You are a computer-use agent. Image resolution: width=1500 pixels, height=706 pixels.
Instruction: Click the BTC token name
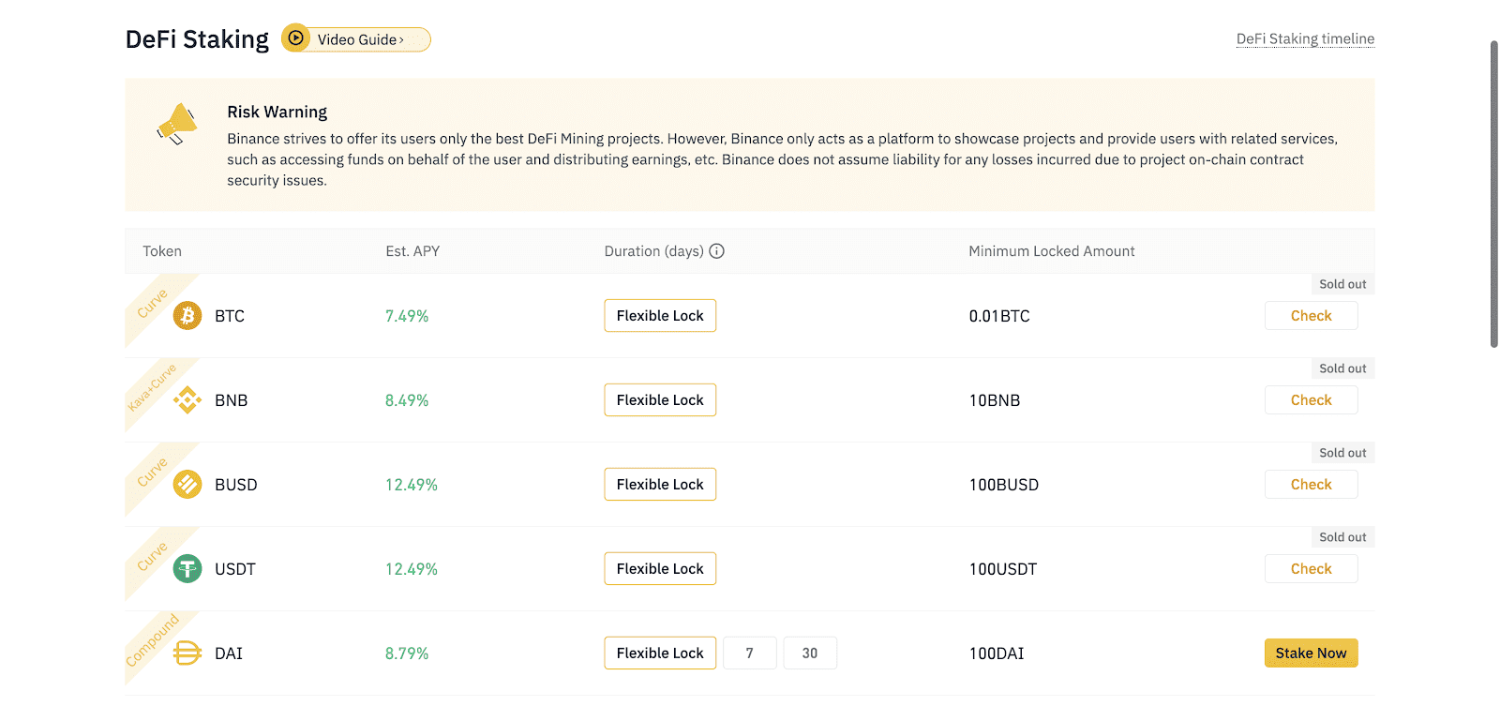click(230, 316)
